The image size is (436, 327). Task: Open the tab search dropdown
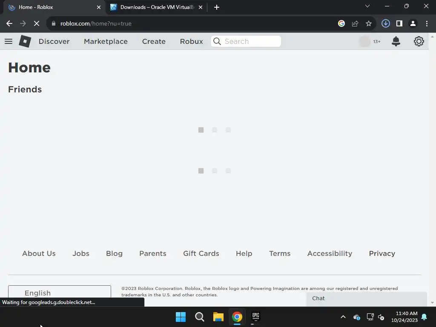coord(367,6)
